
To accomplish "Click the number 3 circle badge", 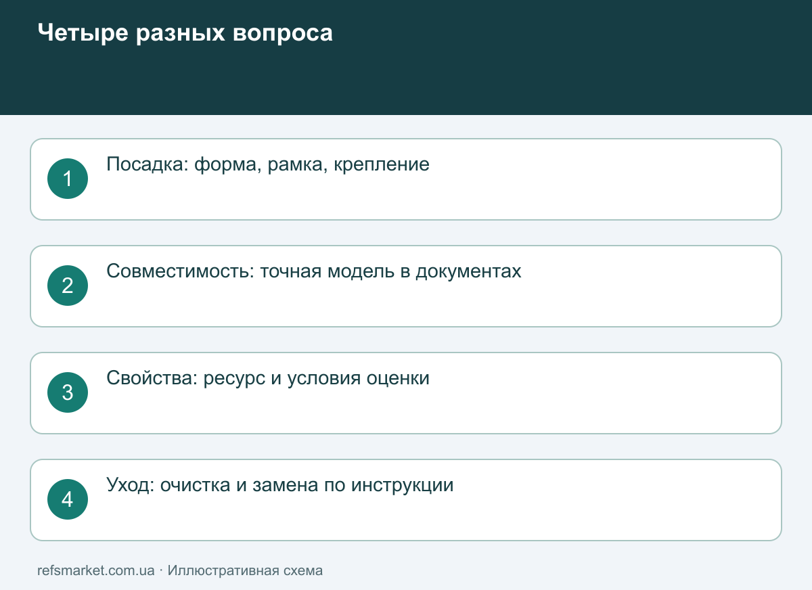I will [x=68, y=392].
